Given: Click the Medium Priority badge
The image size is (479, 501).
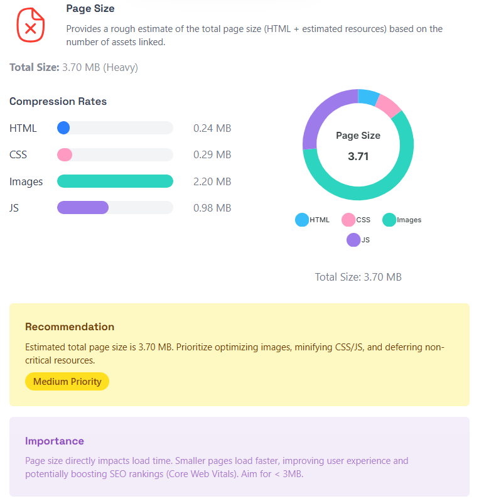Looking at the screenshot, I should pos(67,382).
